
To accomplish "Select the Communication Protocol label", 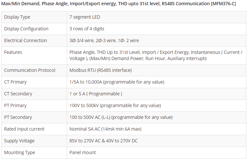I will pyautogui.click(x=30, y=70).
